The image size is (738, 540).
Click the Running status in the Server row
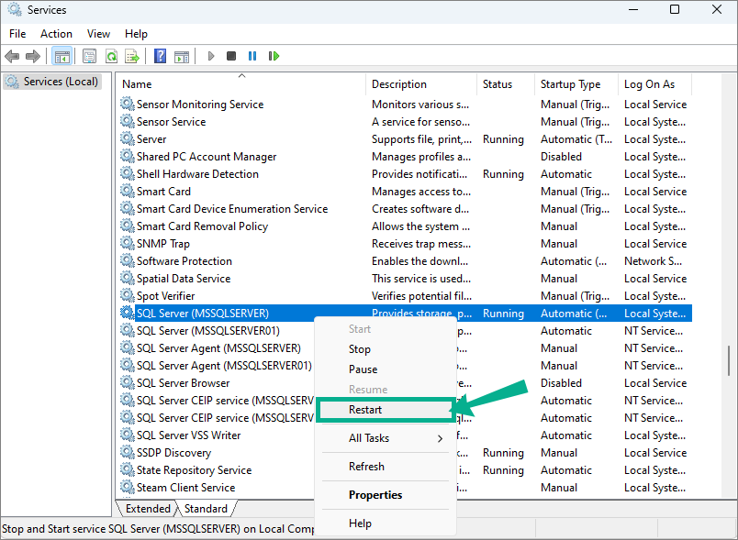tap(503, 139)
